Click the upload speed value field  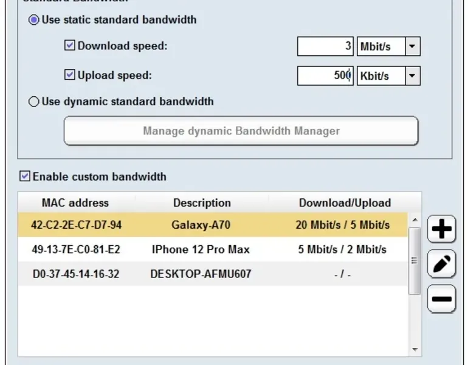(325, 76)
